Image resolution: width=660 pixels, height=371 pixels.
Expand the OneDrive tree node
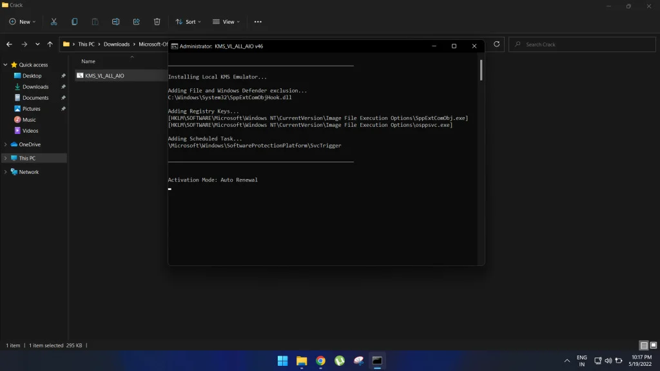click(5, 144)
